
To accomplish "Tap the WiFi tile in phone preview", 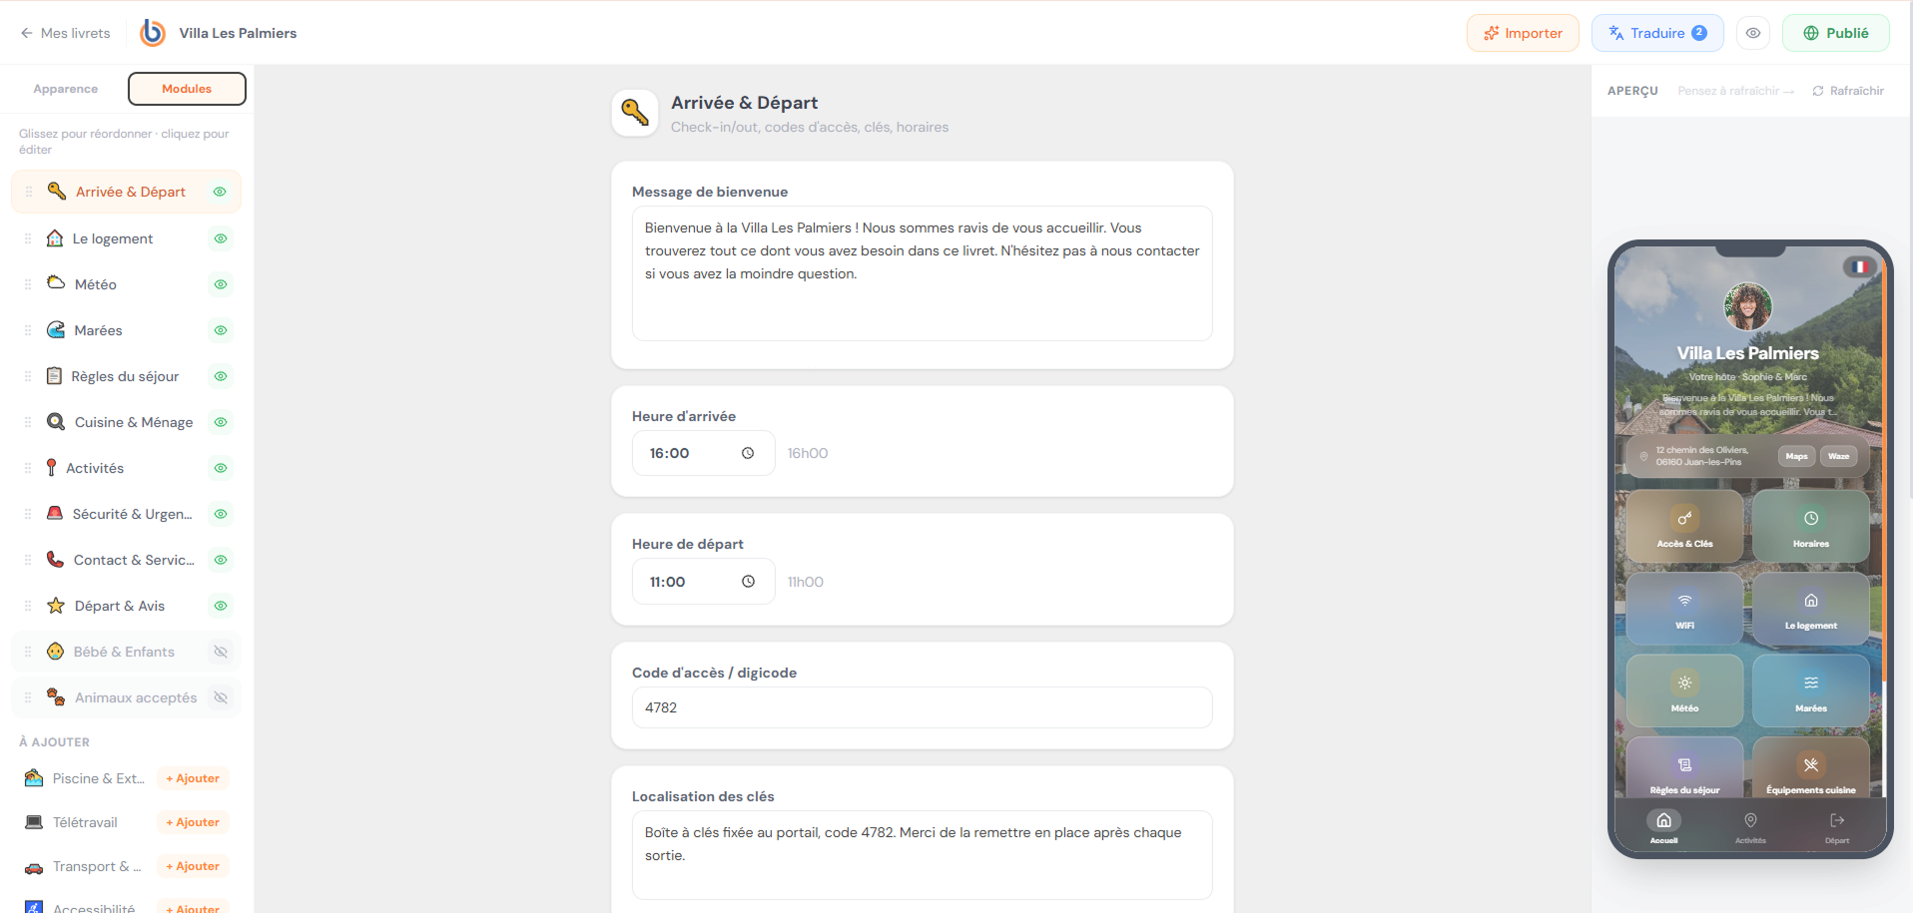I will 1684,609.
